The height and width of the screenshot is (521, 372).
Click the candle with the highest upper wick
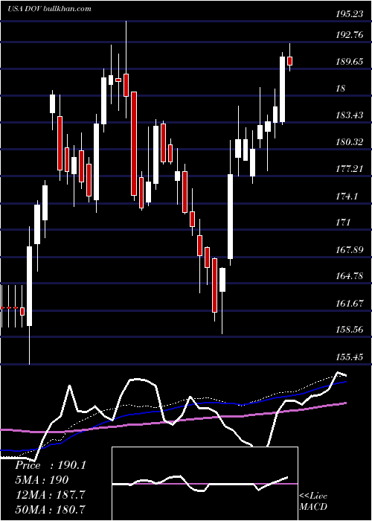tap(126, 85)
